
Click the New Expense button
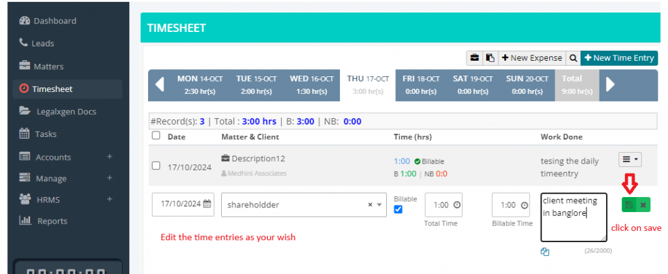[531, 58]
